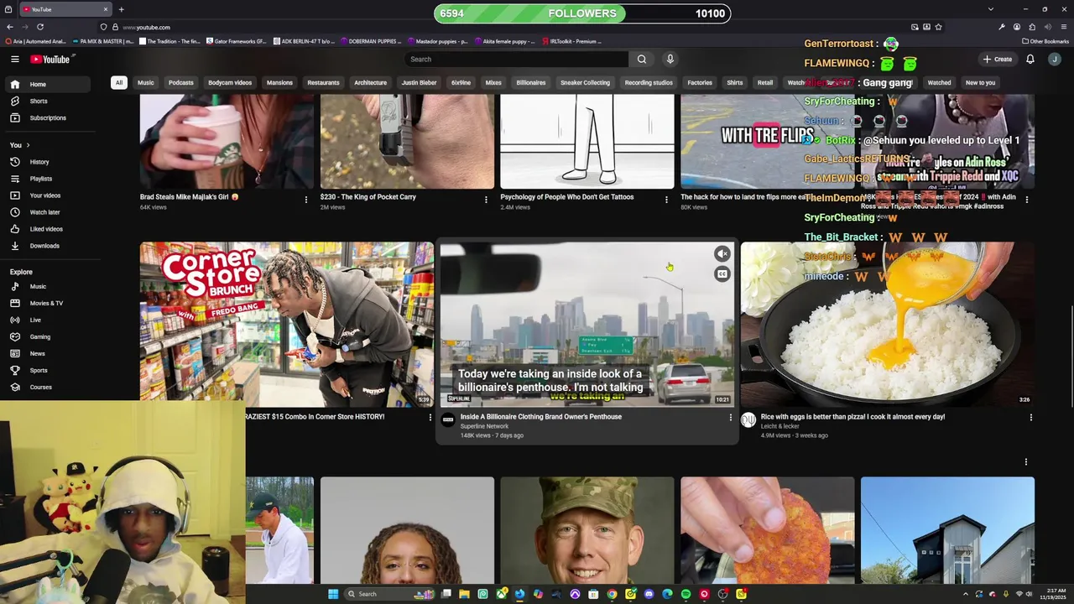Explore Gaming in the sidebar

pos(46,337)
